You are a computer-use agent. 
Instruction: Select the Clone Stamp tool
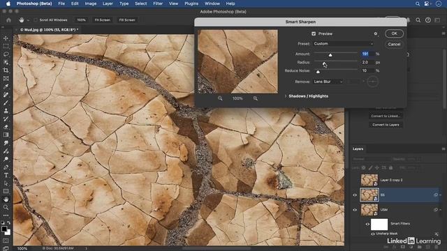[6, 110]
